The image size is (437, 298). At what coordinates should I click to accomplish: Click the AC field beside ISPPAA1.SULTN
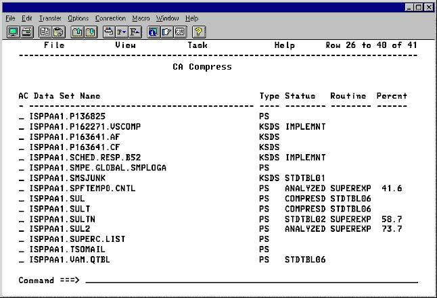click(x=22, y=219)
